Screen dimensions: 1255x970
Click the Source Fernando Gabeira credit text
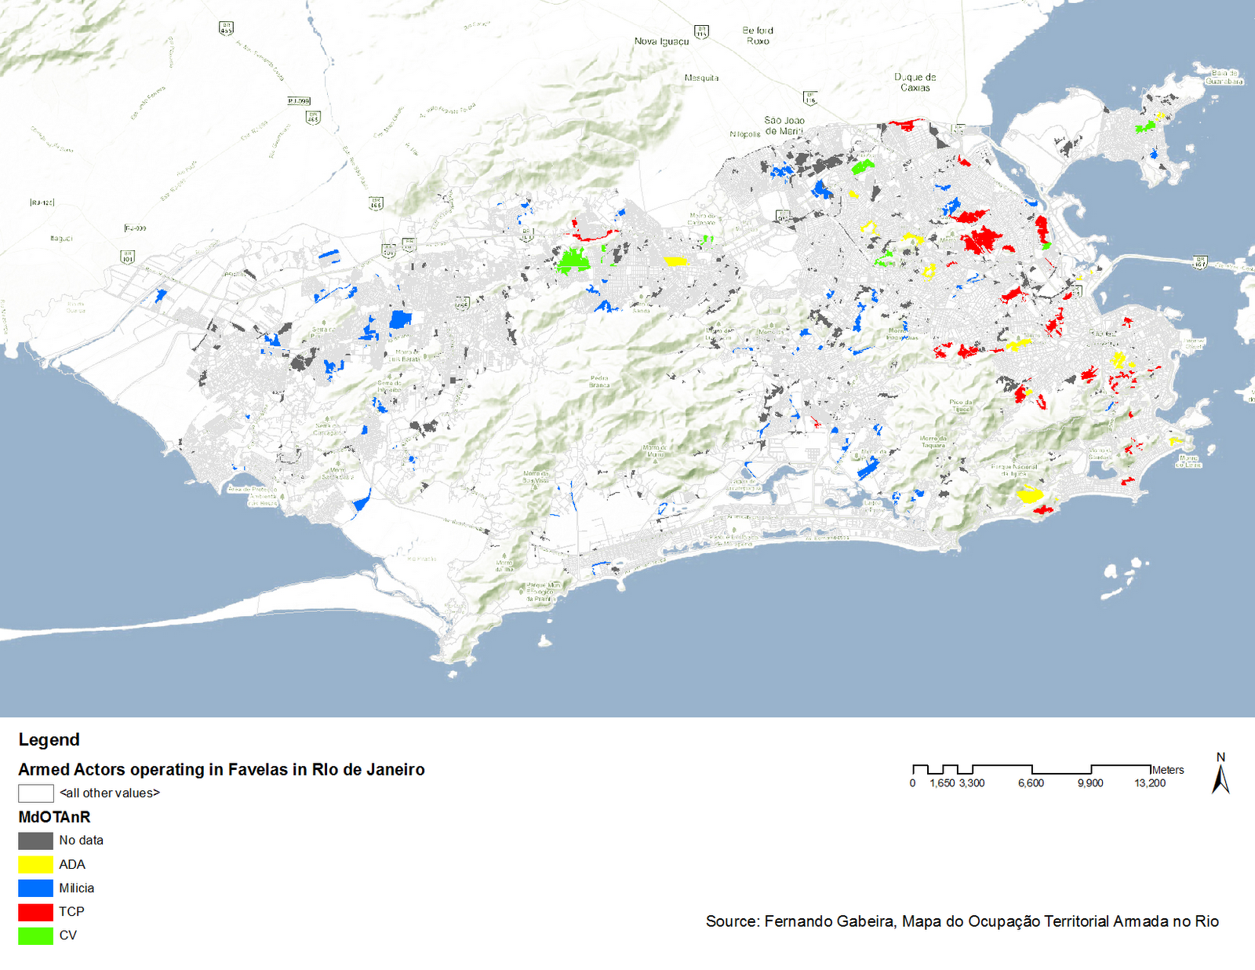(962, 921)
